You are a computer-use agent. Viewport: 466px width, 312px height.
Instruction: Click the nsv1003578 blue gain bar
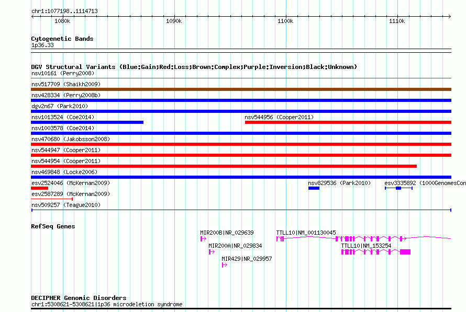pos(241,133)
